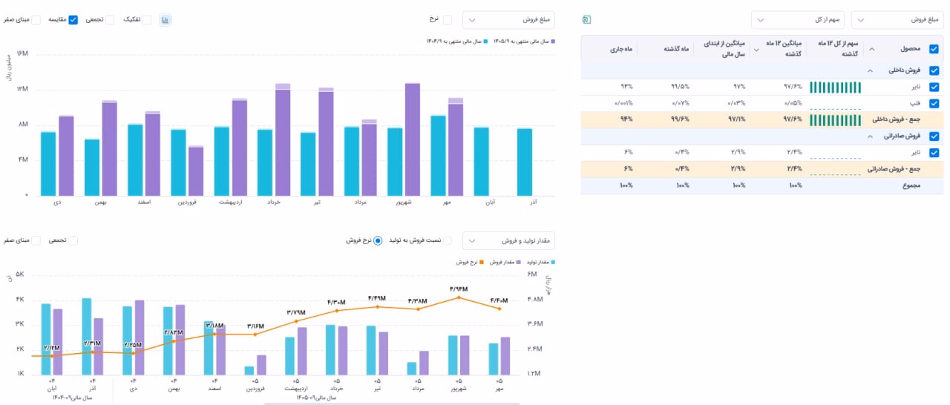The height and width of the screenshot is (405, 950).
Task: Tick the تفکیک checkbox
Action: click(147, 20)
